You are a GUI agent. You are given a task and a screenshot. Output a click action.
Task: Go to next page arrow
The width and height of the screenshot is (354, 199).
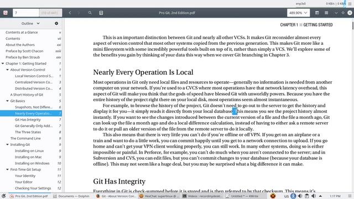click(79, 13)
